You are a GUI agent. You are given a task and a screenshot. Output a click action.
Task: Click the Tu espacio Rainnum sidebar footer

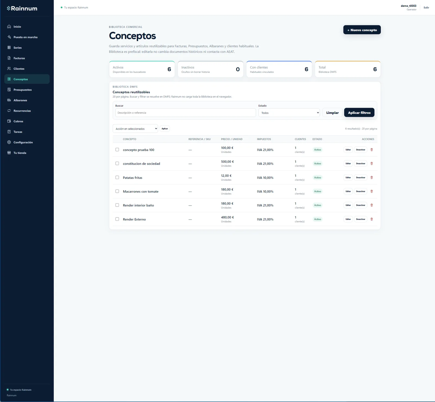pyautogui.click(x=21, y=390)
